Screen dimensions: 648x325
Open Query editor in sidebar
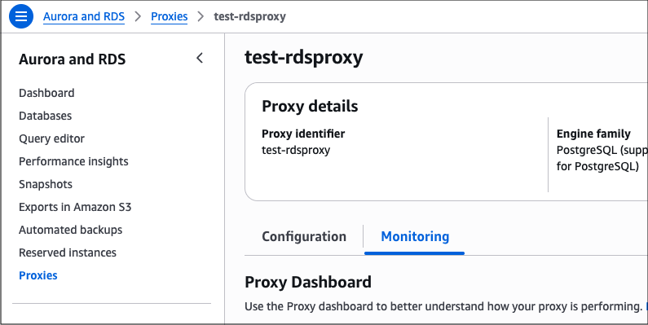tap(51, 138)
